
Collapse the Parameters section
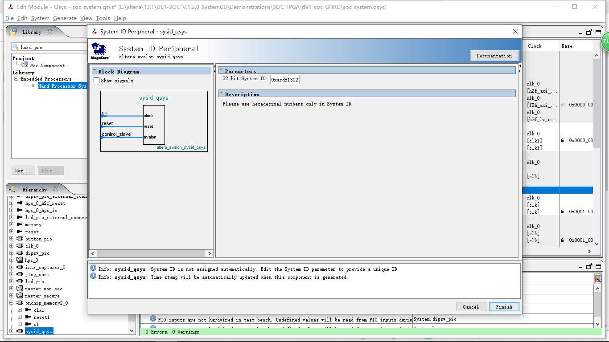coord(221,70)
